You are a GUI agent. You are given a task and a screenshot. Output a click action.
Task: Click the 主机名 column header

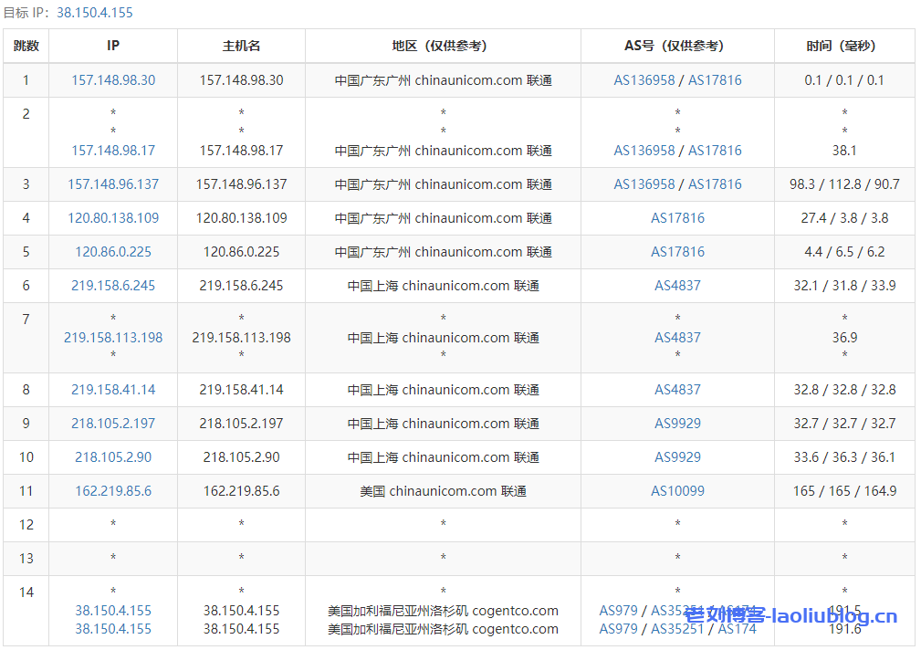(x=241, y=46)
